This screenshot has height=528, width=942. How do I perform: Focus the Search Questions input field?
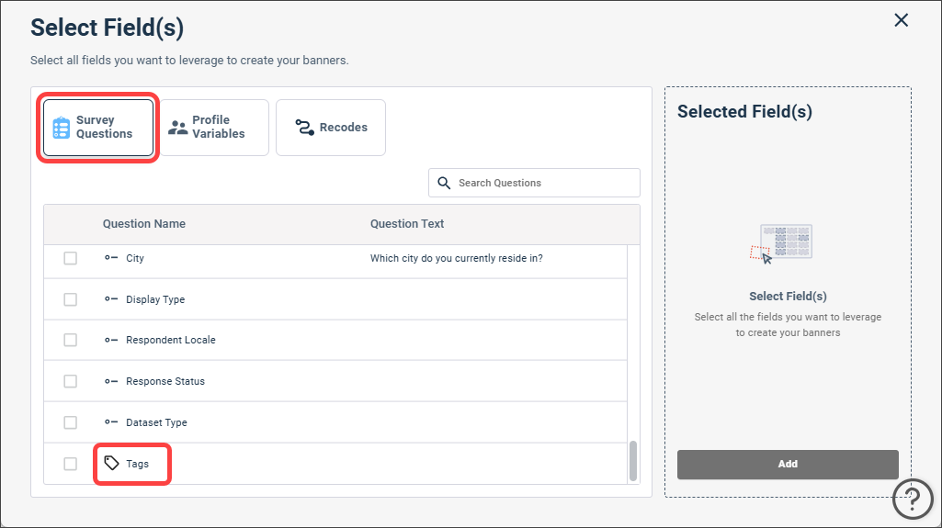pos(534,183)
